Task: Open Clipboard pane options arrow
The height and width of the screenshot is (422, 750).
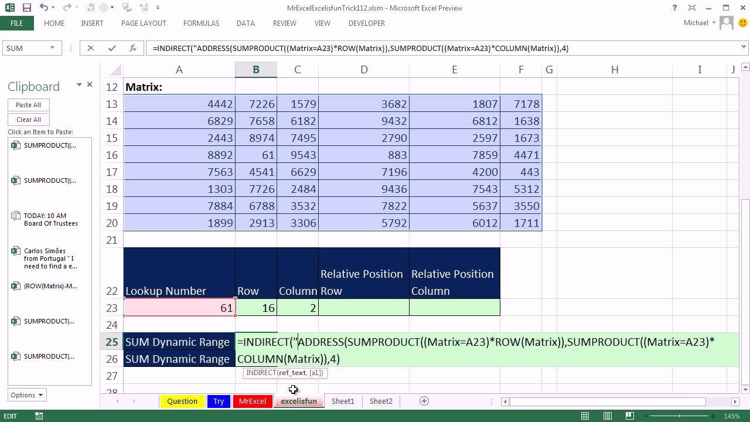Action: 79,85
